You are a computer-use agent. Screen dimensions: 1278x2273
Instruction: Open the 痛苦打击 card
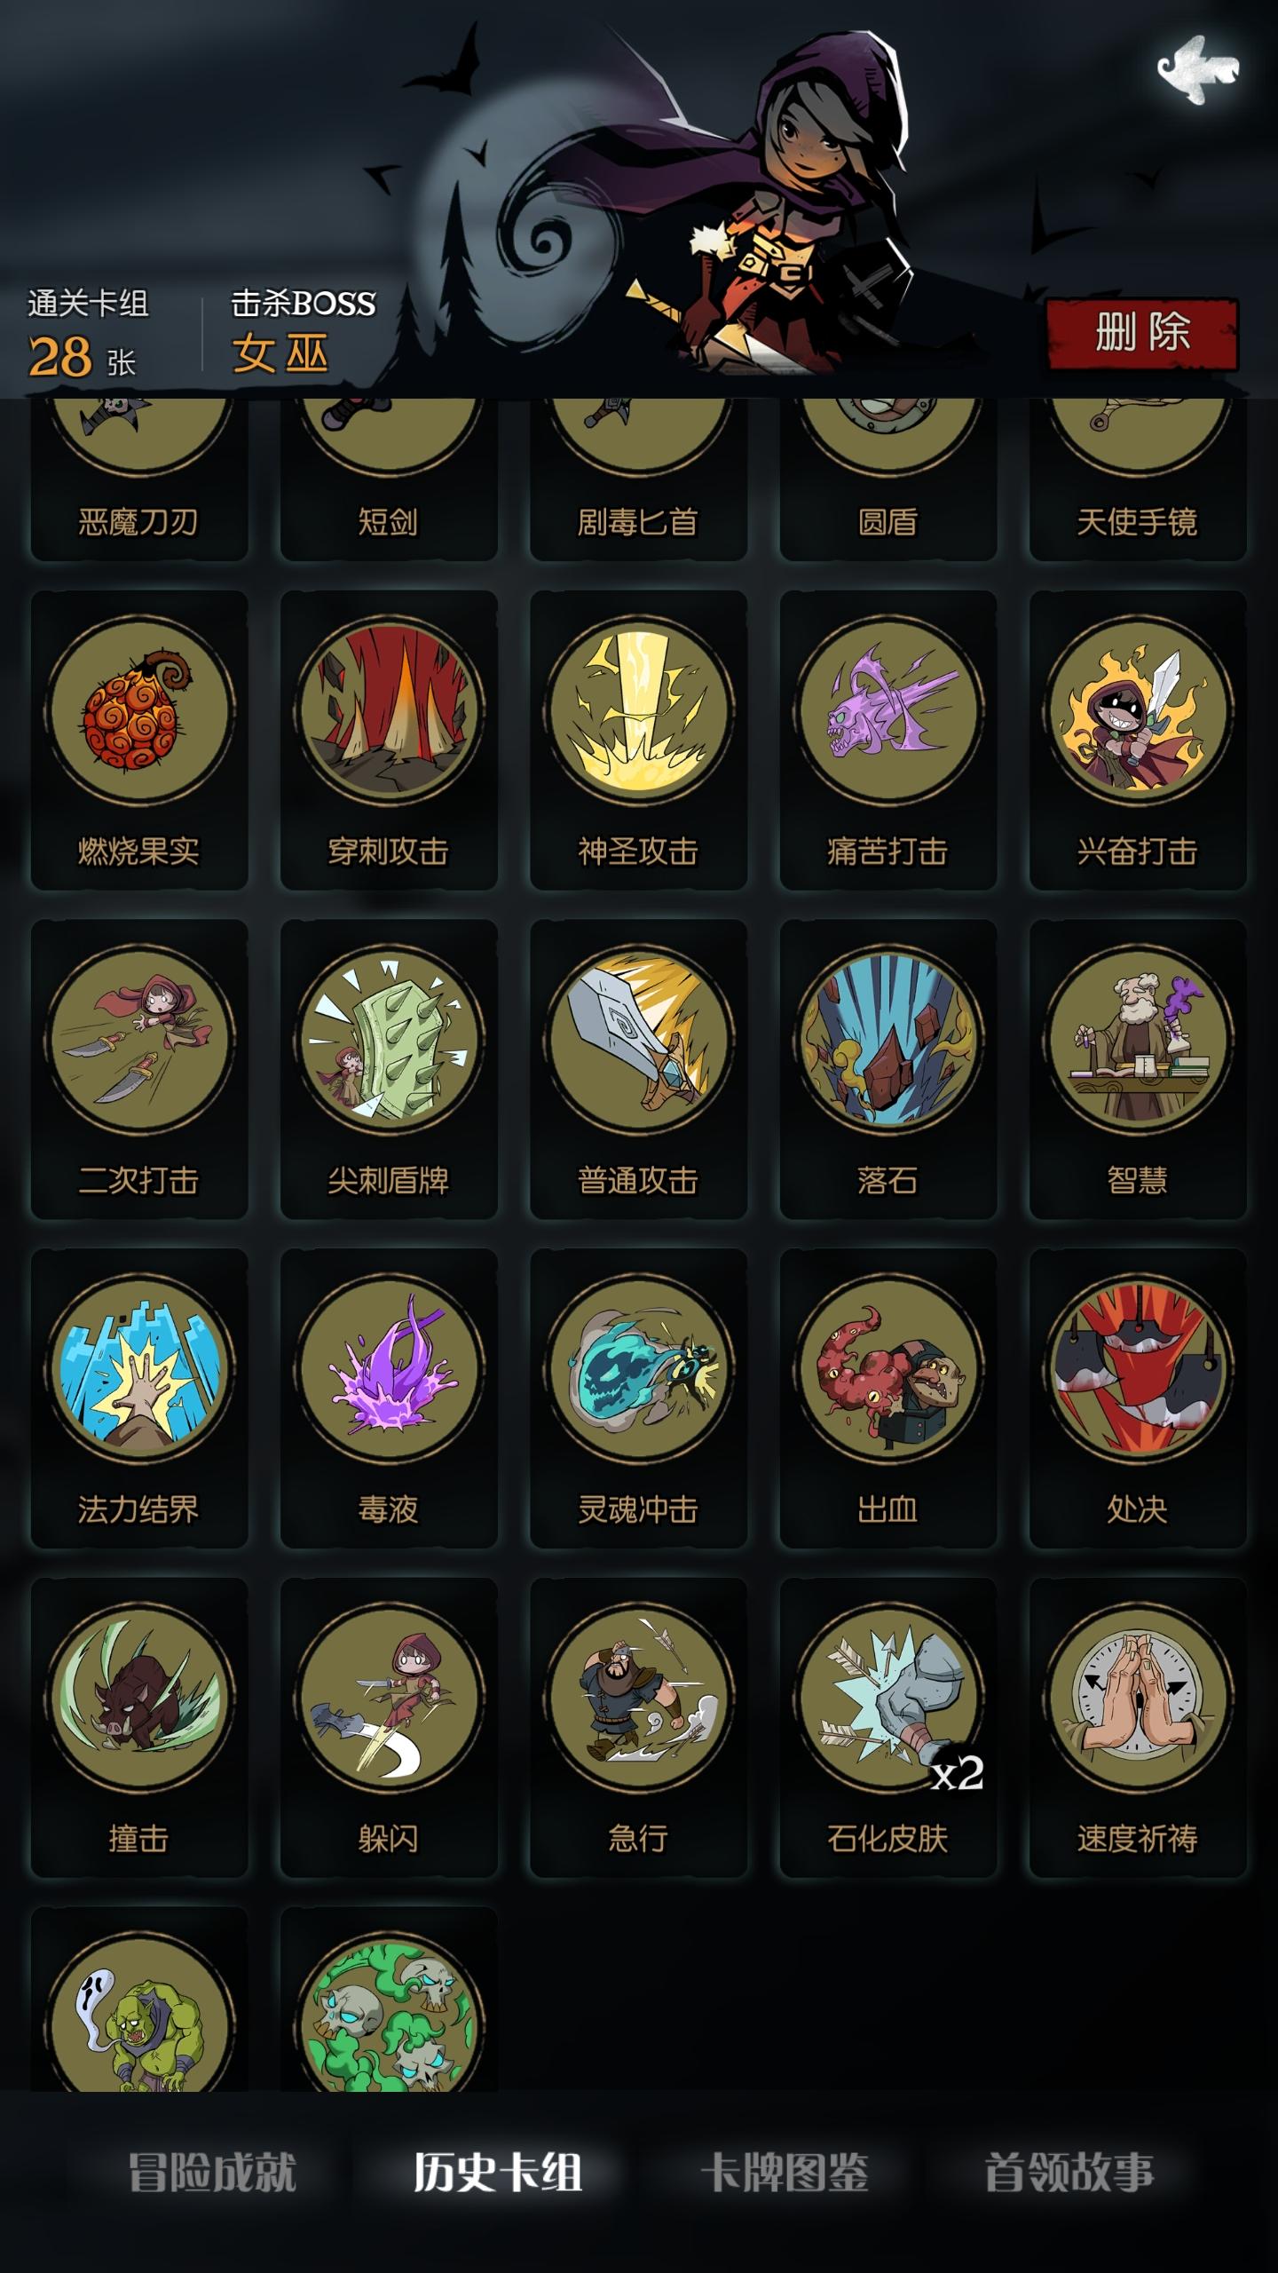click(887, 740)
